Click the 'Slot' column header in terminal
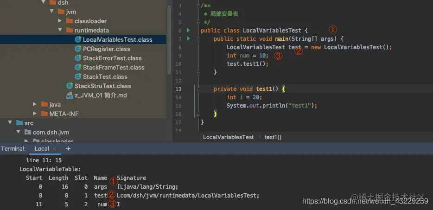The image size is (433, 210). pos(81,178)
